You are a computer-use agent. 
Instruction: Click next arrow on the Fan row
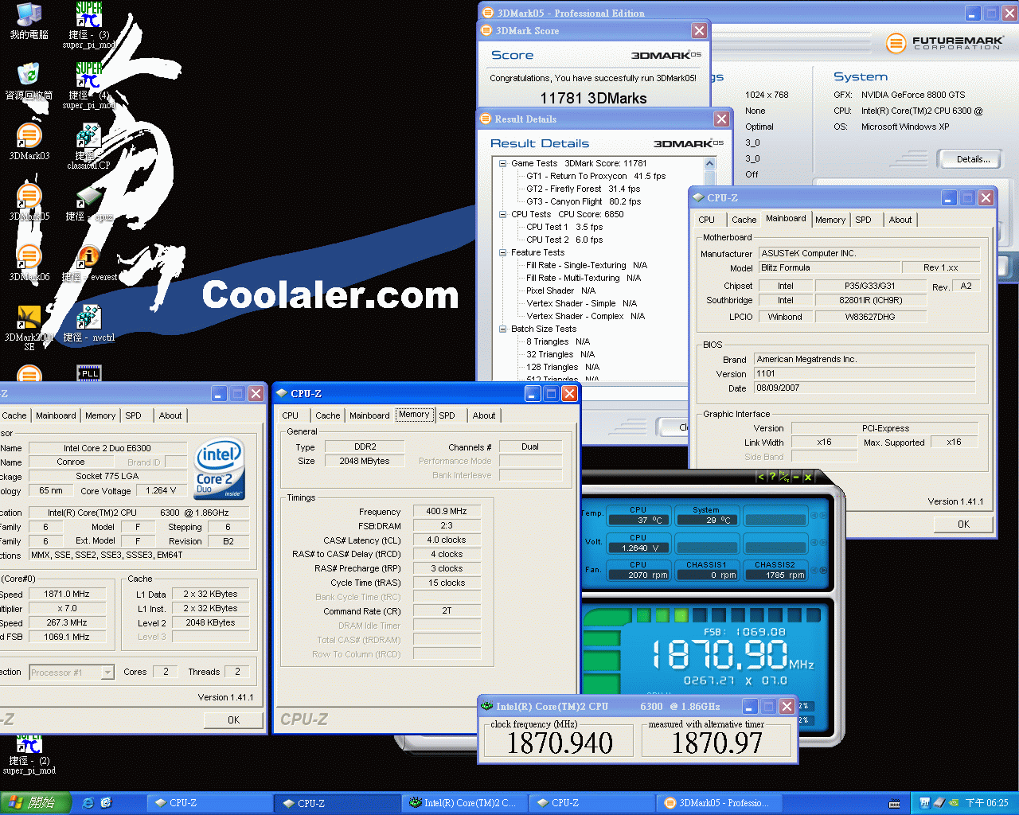[x=822, y=570]
